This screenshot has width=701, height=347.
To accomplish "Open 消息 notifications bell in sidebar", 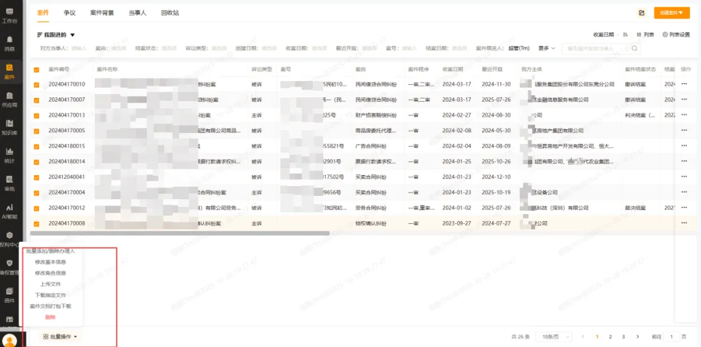I will click(x=10, y=42).
